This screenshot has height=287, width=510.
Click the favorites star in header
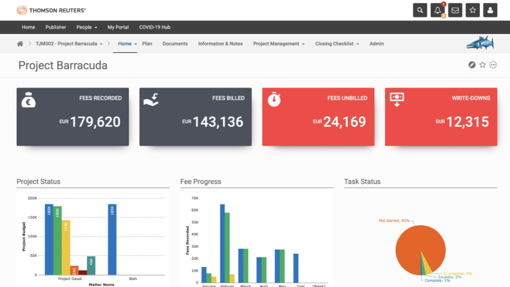click(x=473, y=10)
